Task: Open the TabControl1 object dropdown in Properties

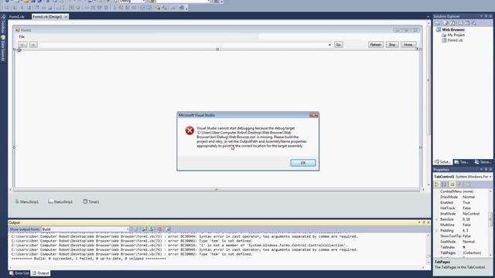Action: pos(490,177)
